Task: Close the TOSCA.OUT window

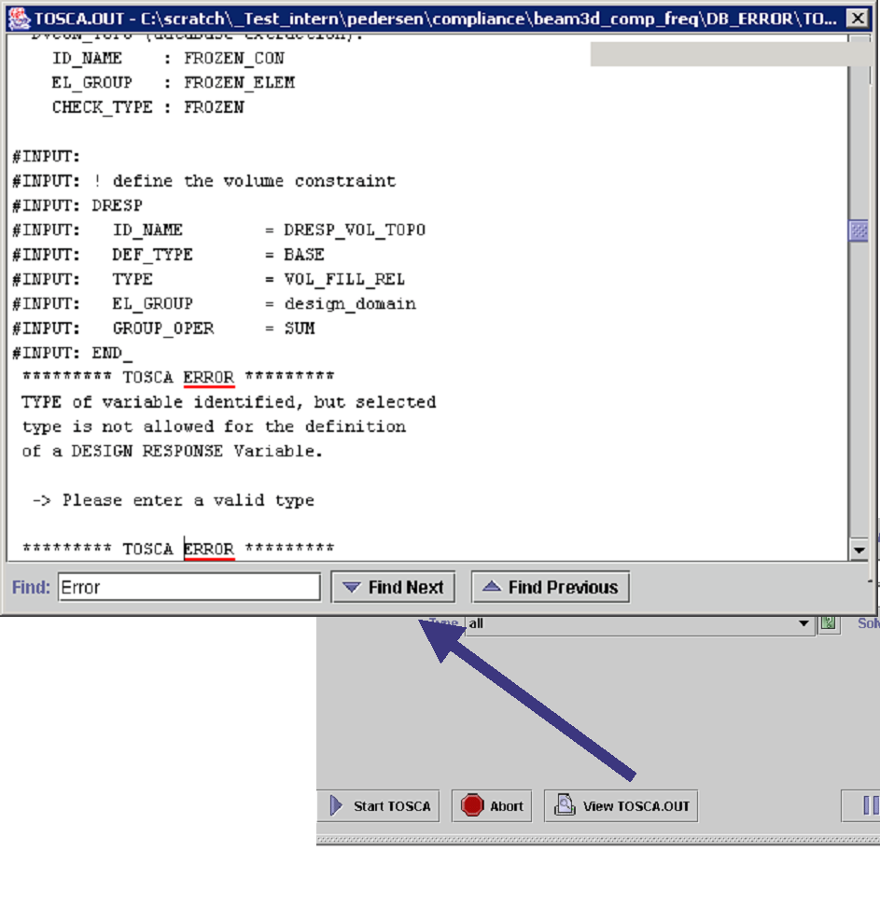Action: pos(858,18)
